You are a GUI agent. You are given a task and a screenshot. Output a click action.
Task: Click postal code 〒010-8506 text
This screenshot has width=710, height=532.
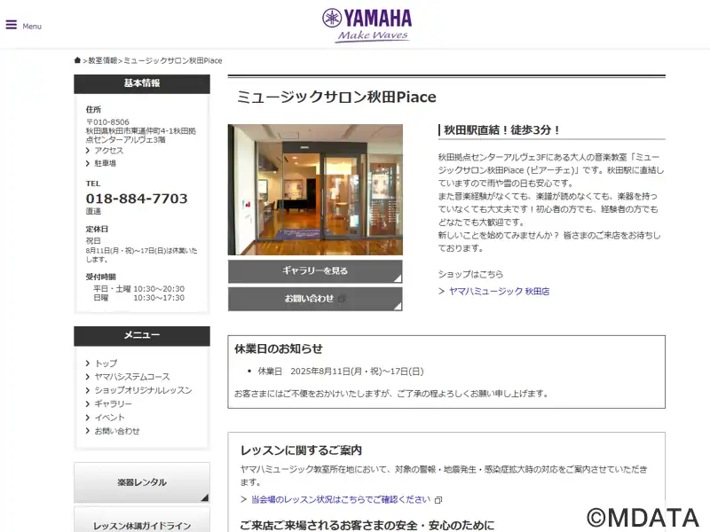point(107,122)
